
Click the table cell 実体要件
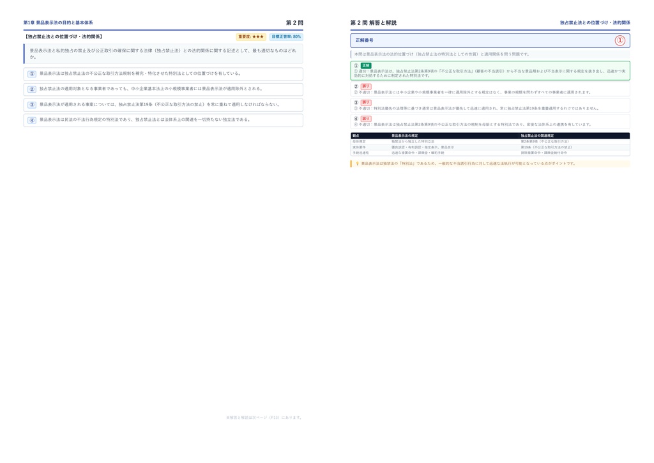tap(359, 147)
